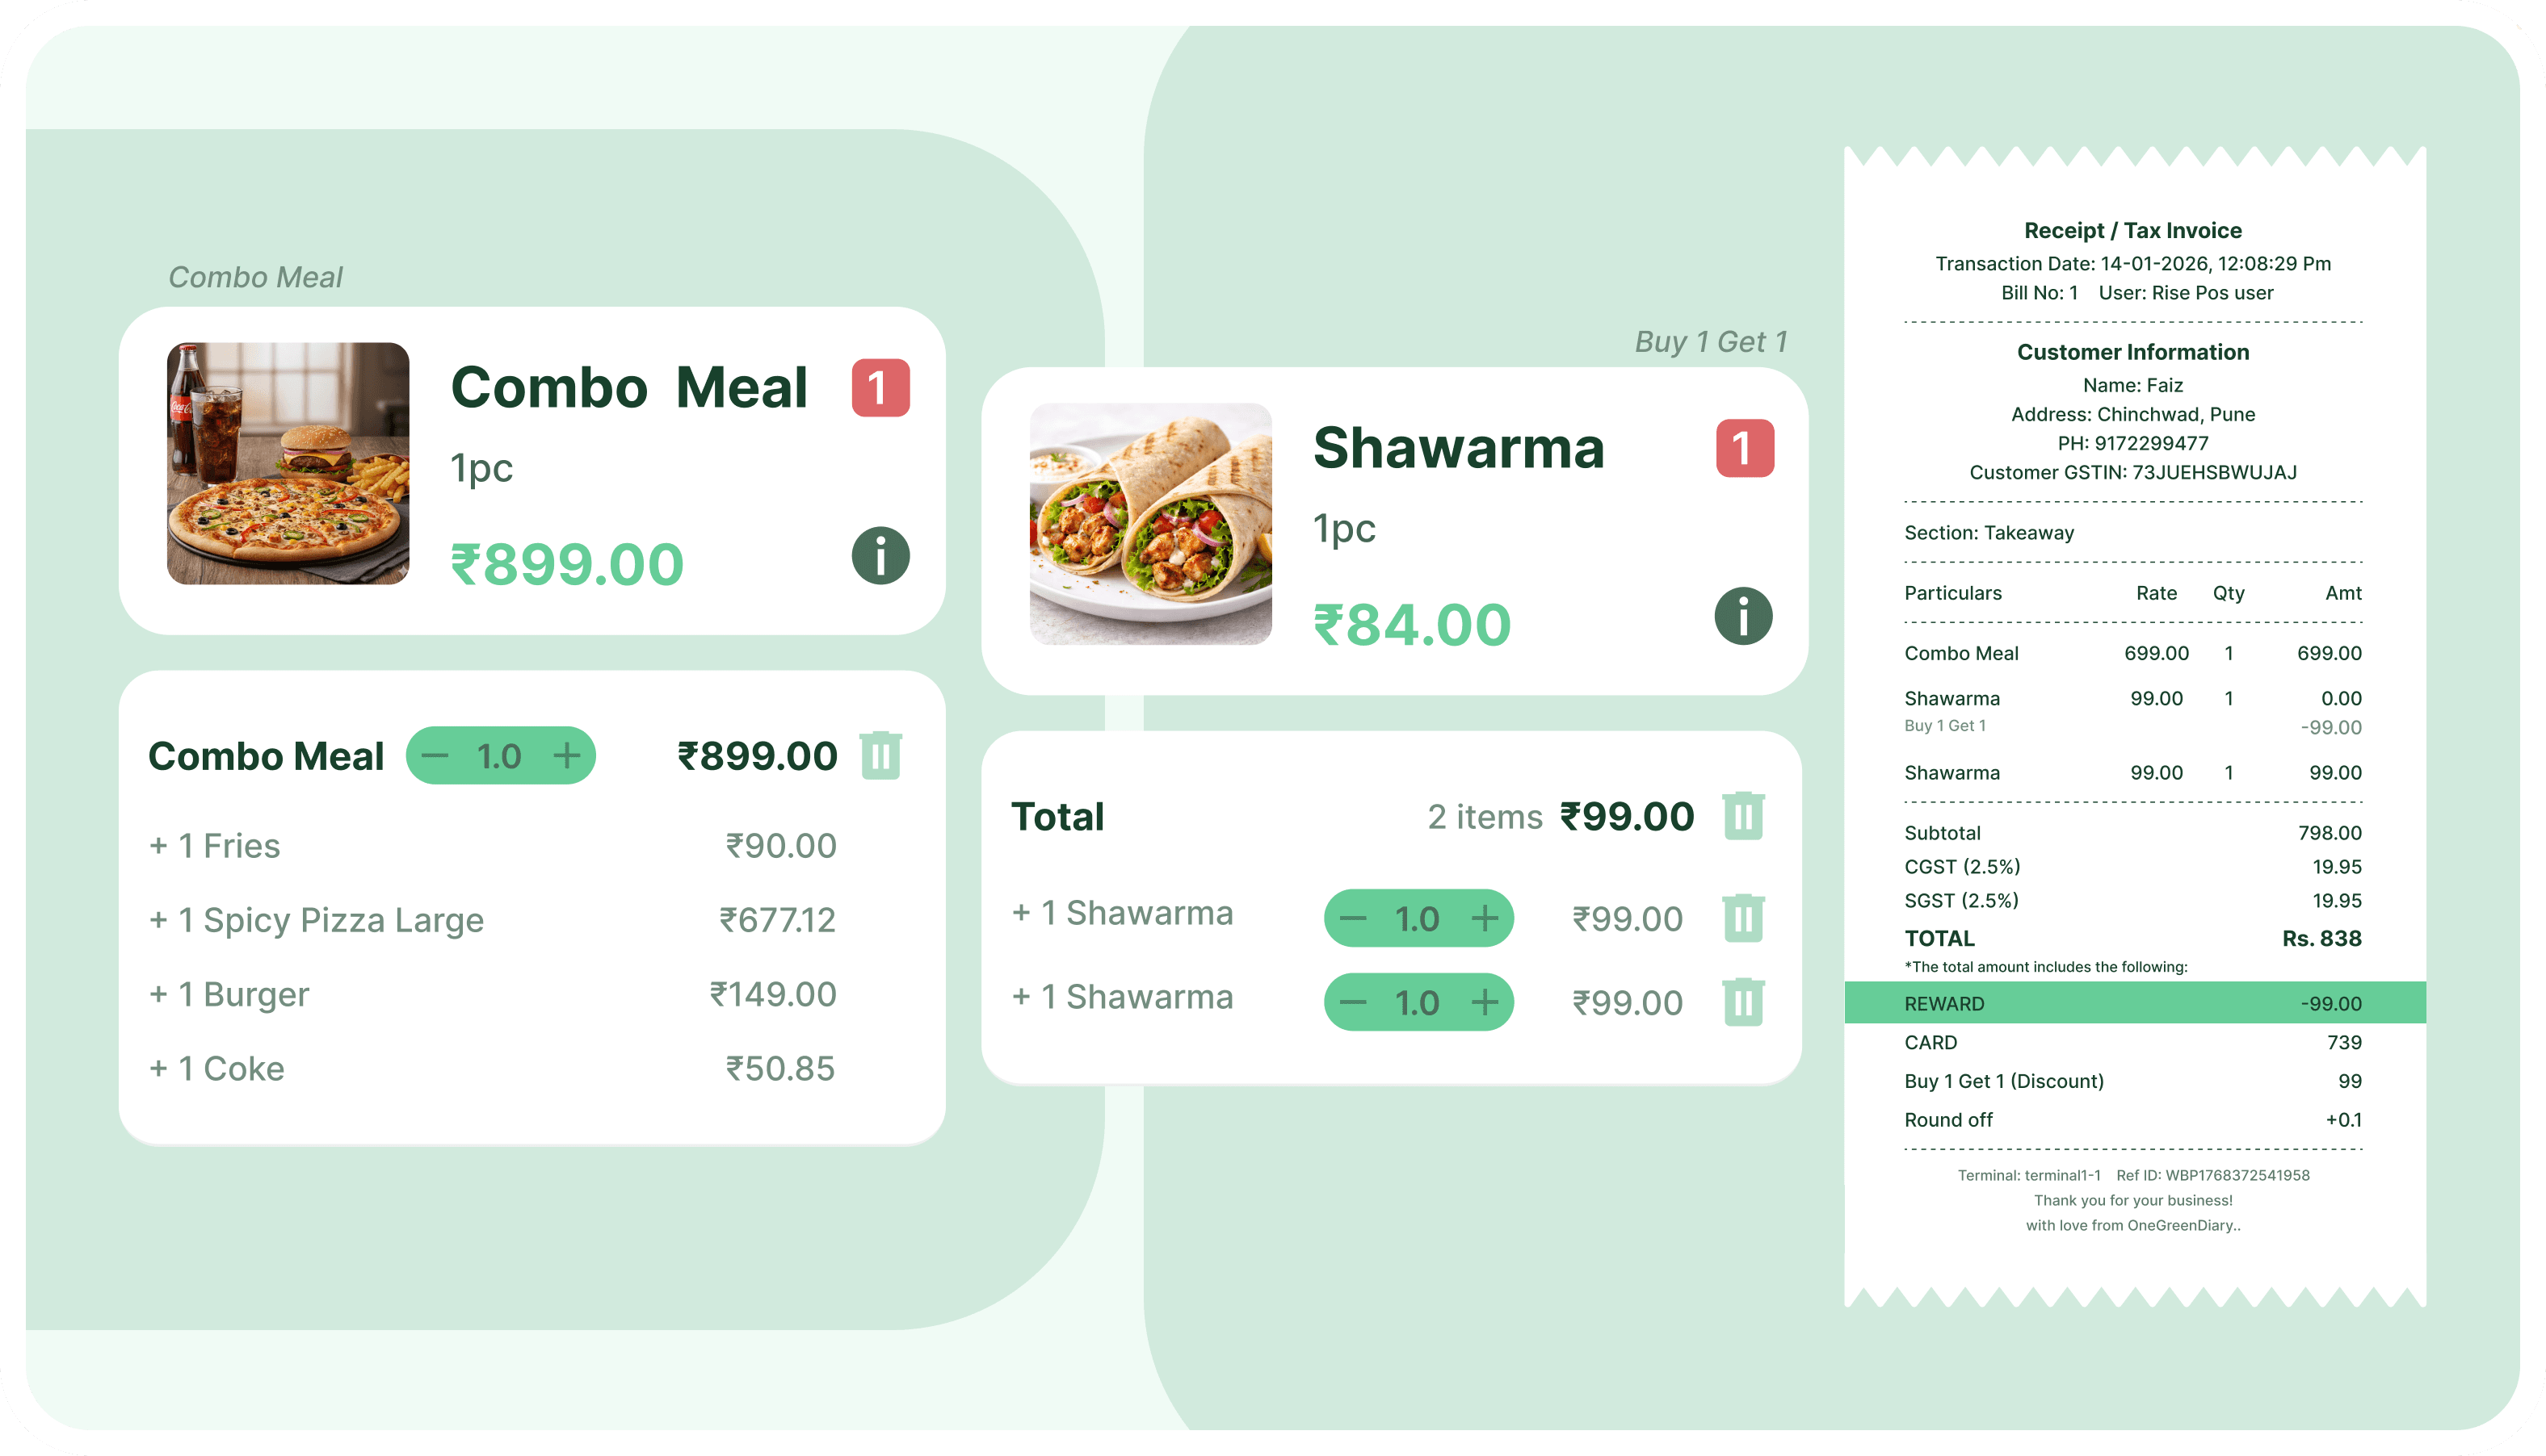The height and width of the screenshot is (1456, 2546).
Task: Decrease Combo Meal quantity with minus control
Action: pos(437,756)
